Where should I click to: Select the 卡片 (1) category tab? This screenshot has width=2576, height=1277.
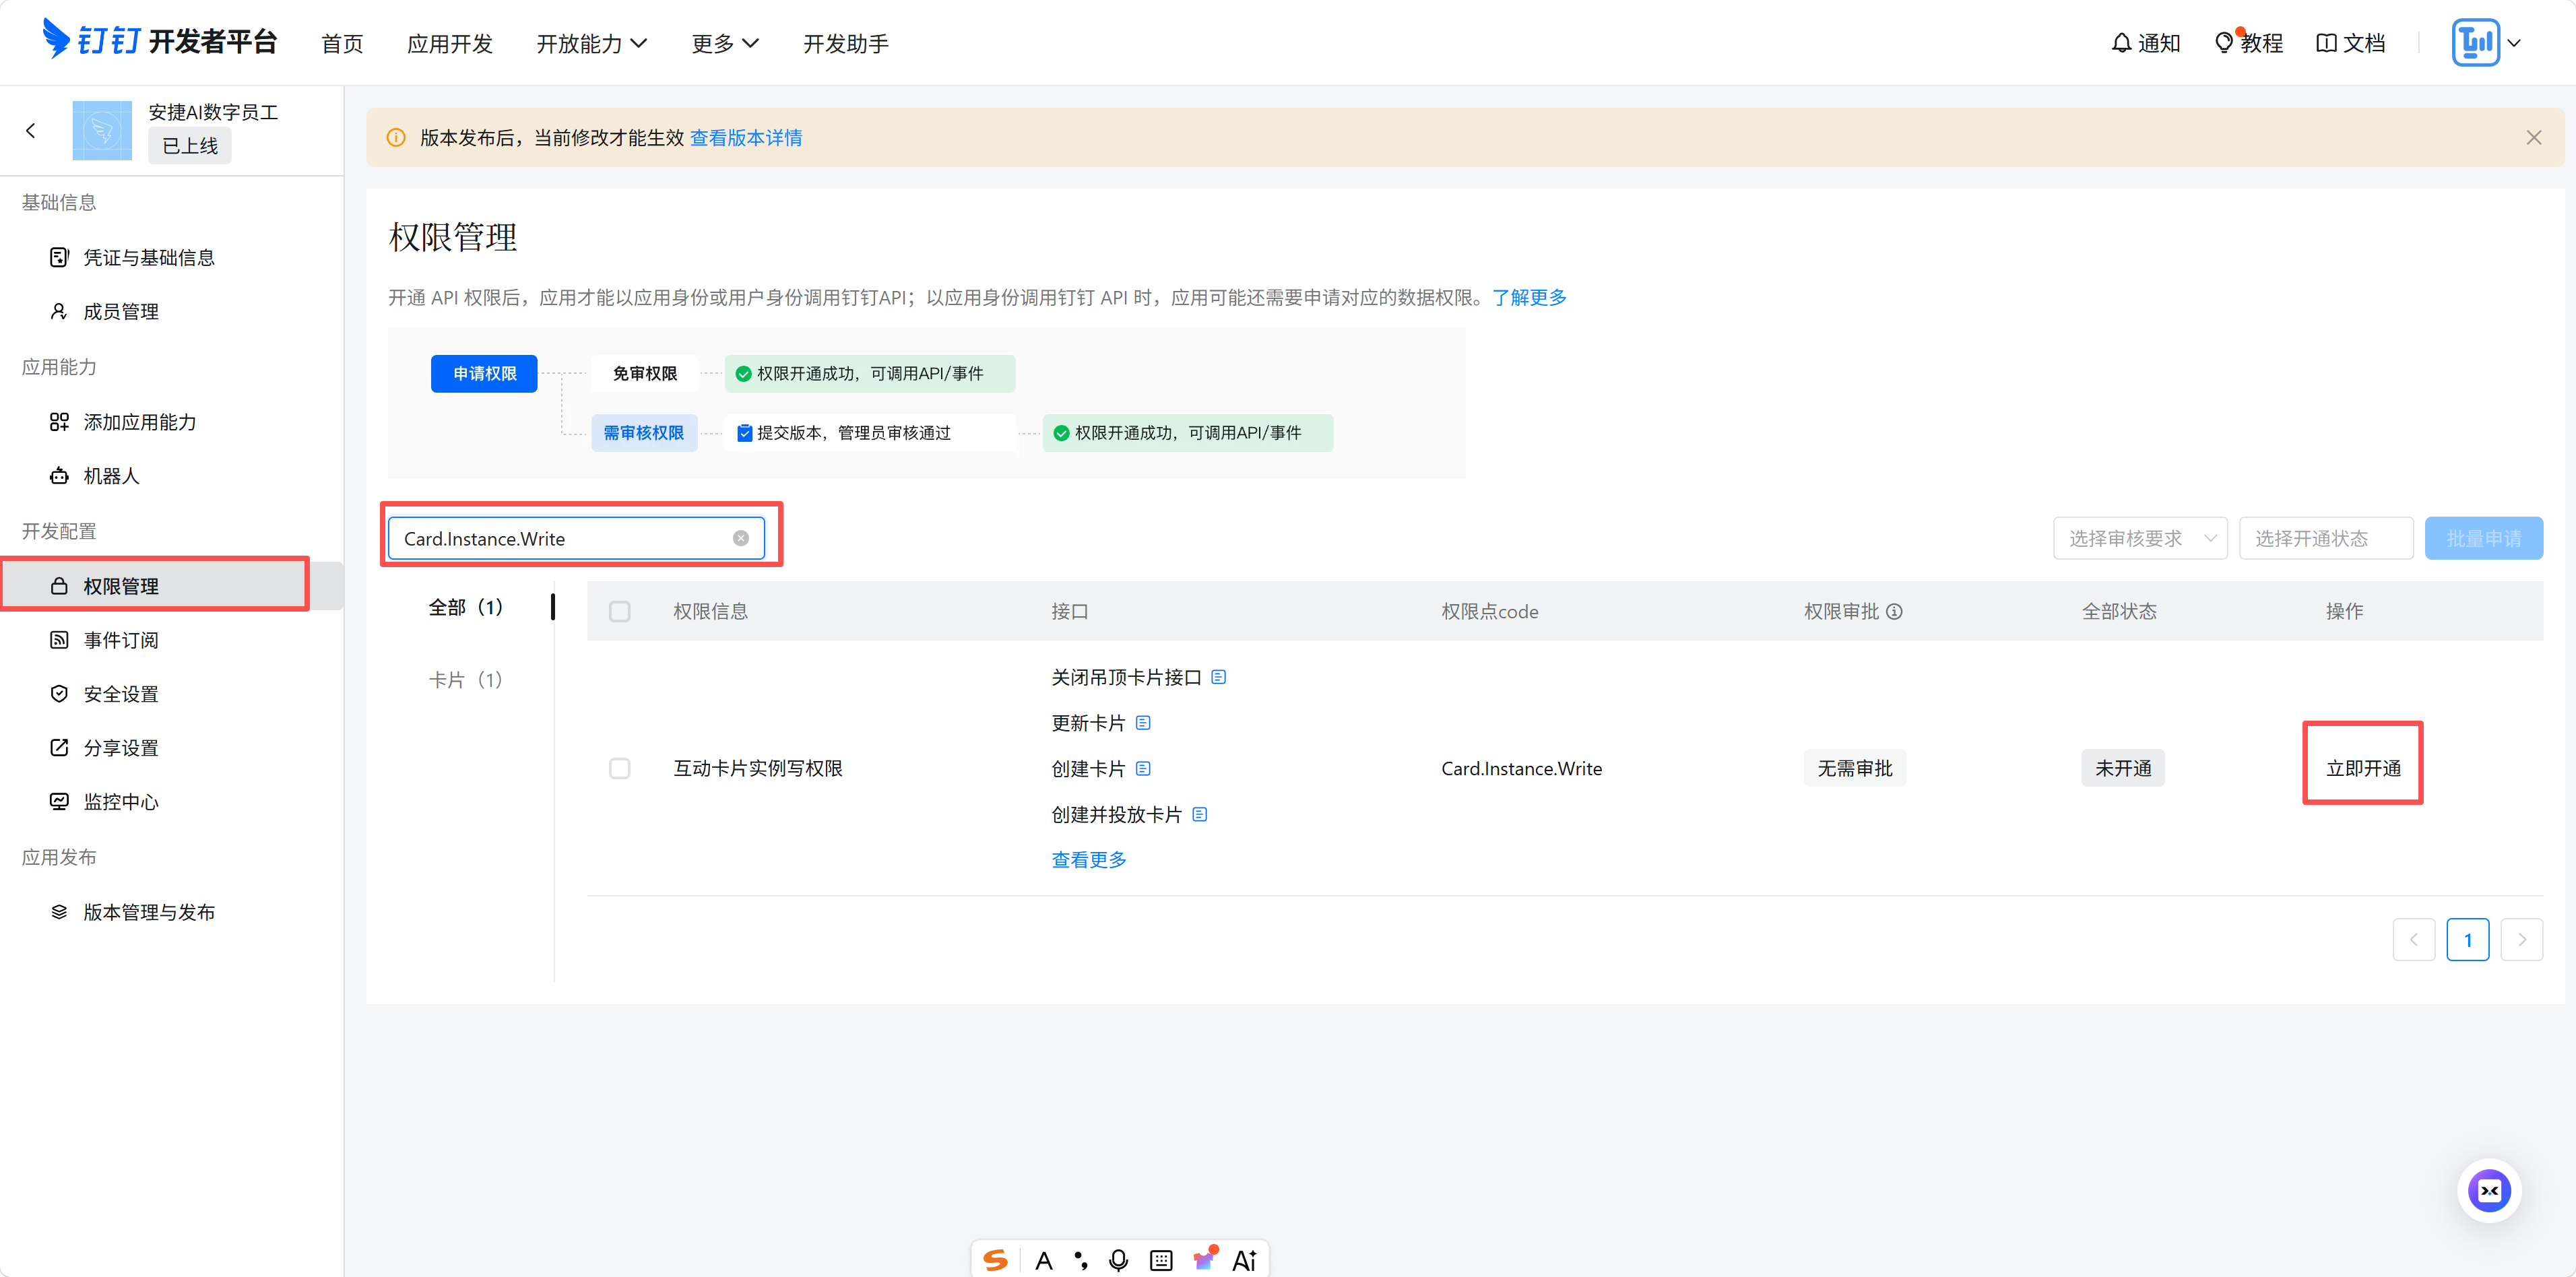point(466,680)
